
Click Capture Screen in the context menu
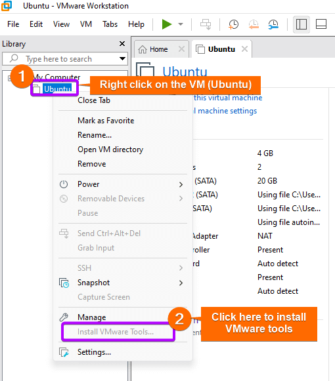(104, 297)
